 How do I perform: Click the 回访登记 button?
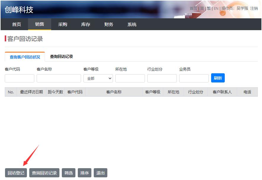16,173
